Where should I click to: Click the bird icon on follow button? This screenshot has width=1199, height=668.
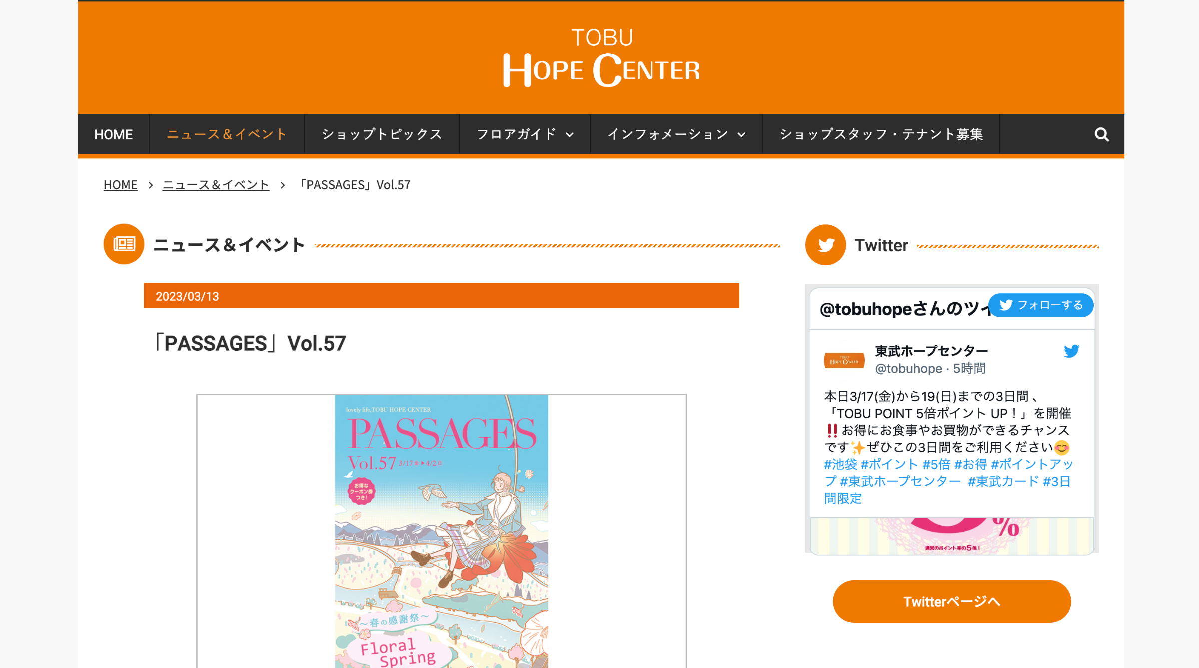(1006, 305)
